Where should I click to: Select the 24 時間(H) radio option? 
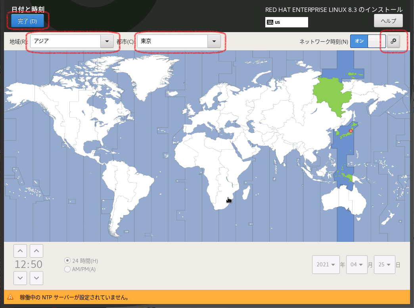(x=81, y=261)
